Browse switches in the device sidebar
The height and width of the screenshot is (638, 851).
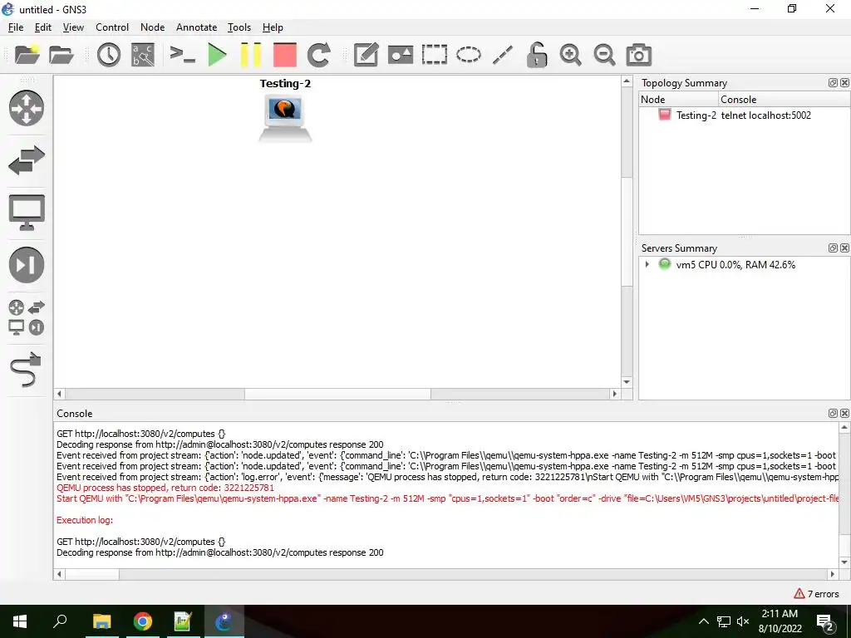pos(26,160)
